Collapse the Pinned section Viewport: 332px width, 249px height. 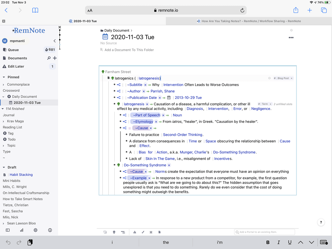[x=4, y=77]
